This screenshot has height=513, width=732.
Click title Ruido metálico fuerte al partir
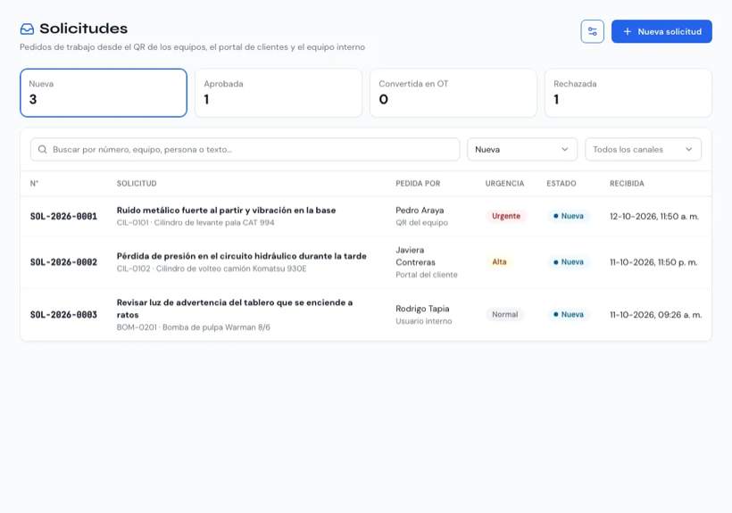[x=226, y=211]
